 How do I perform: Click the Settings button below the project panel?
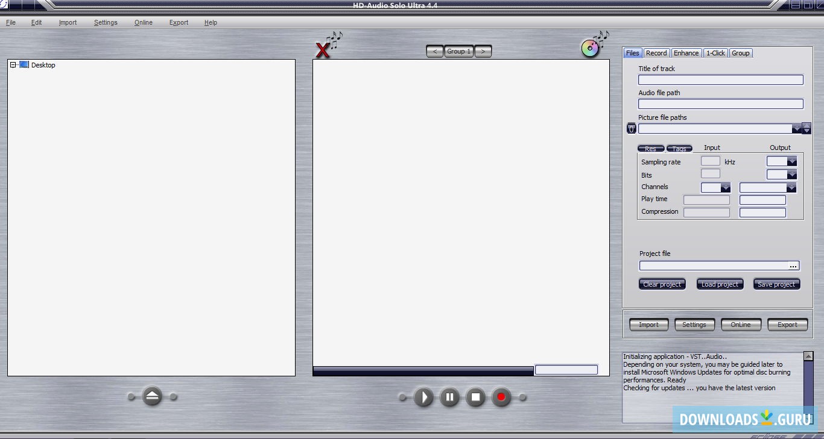tap(694, 325)
